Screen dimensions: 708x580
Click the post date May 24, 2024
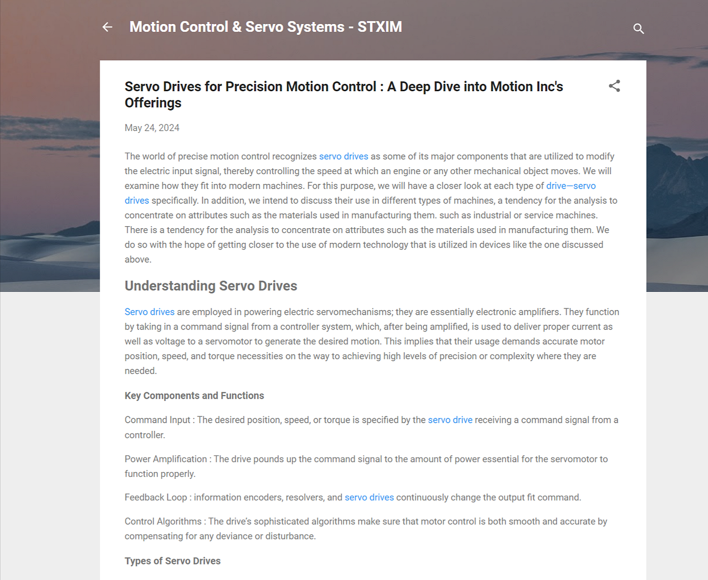tap(152, 128)
